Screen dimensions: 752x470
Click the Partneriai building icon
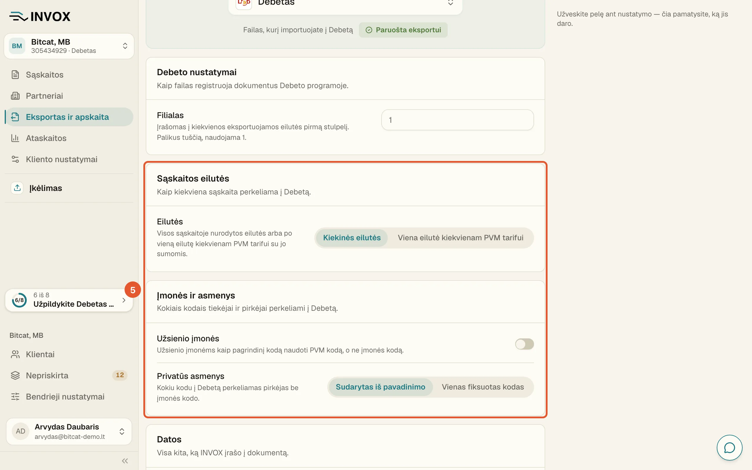[x=15, y=96]
